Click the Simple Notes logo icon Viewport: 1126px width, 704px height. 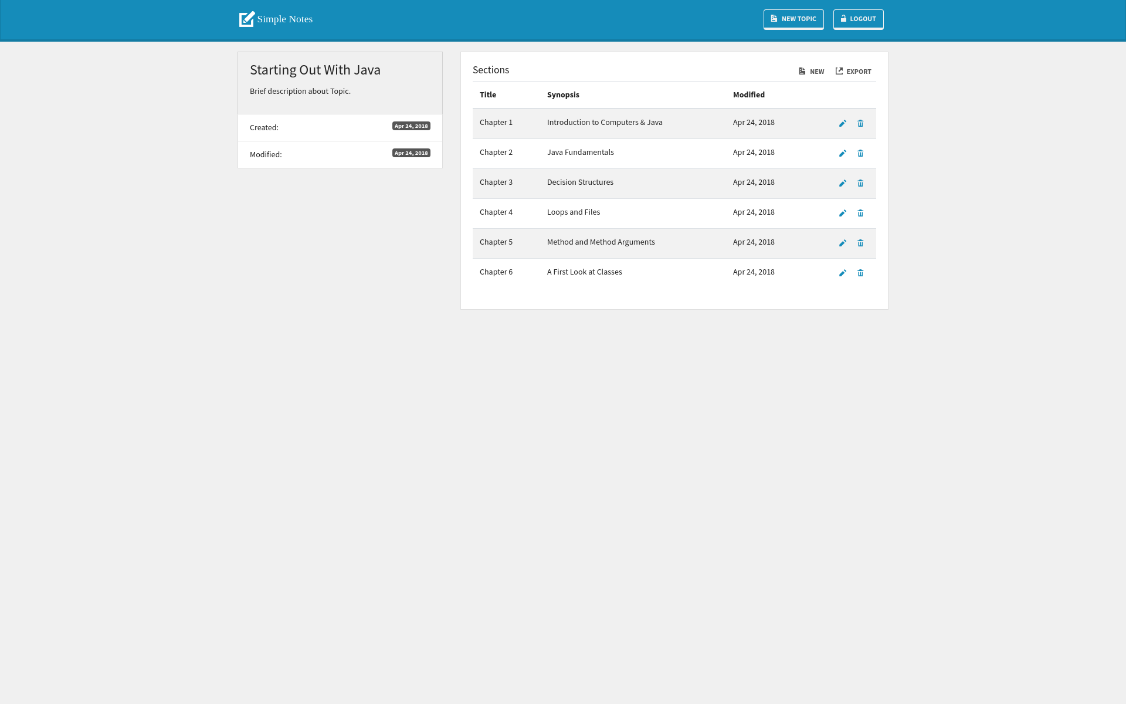point(247,19)
